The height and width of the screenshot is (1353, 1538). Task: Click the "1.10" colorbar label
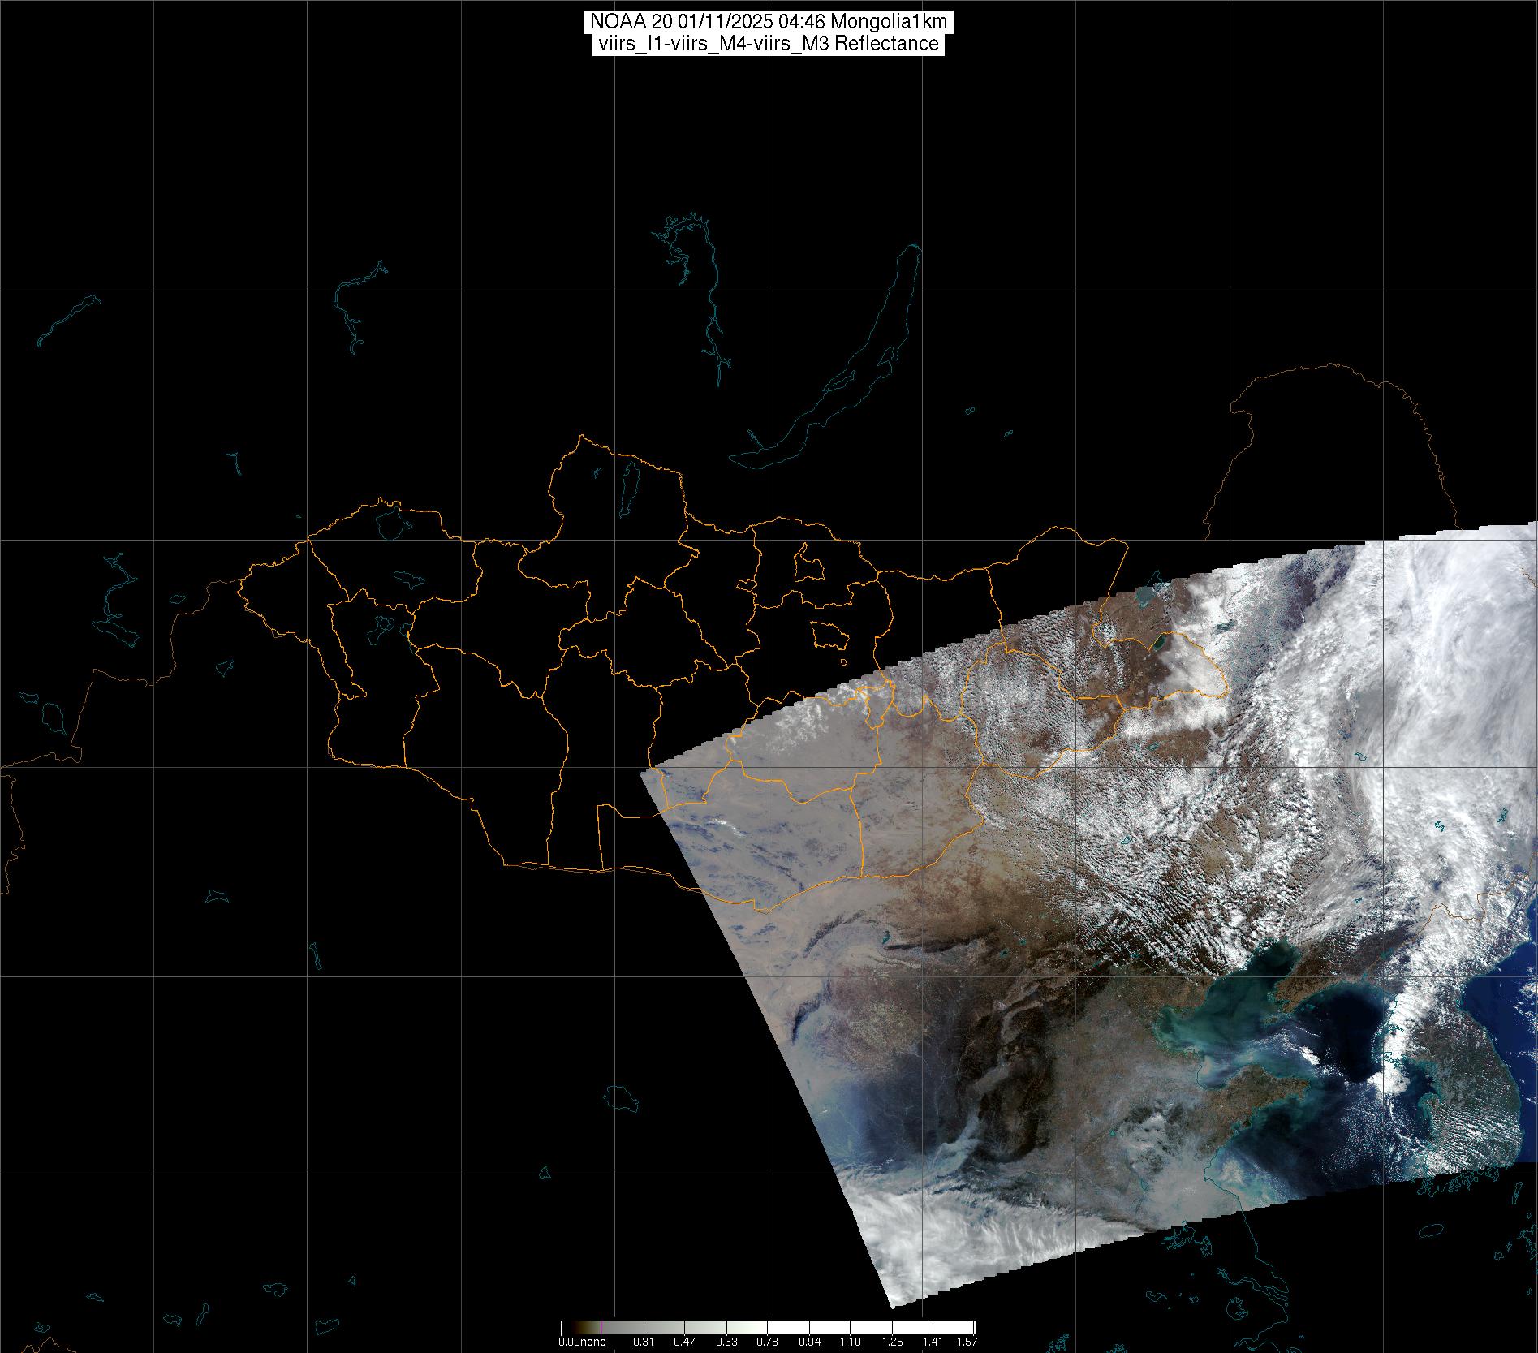(851, 1342)
